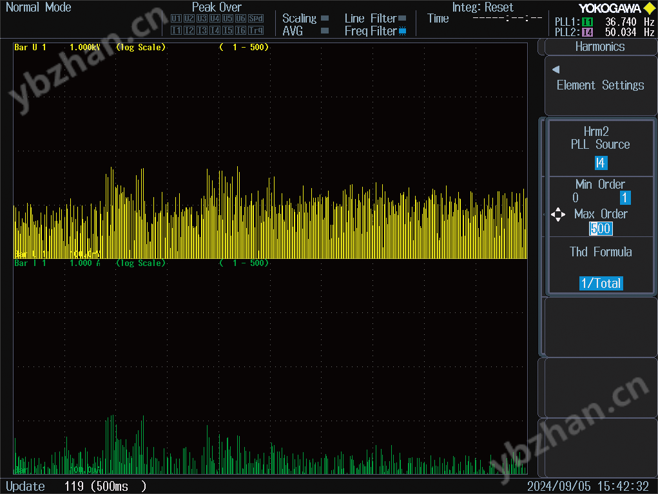This screenshot has height=494, width=658.
Task: Open the Thd Formula selector showing 1/Total
Action: 601,283
